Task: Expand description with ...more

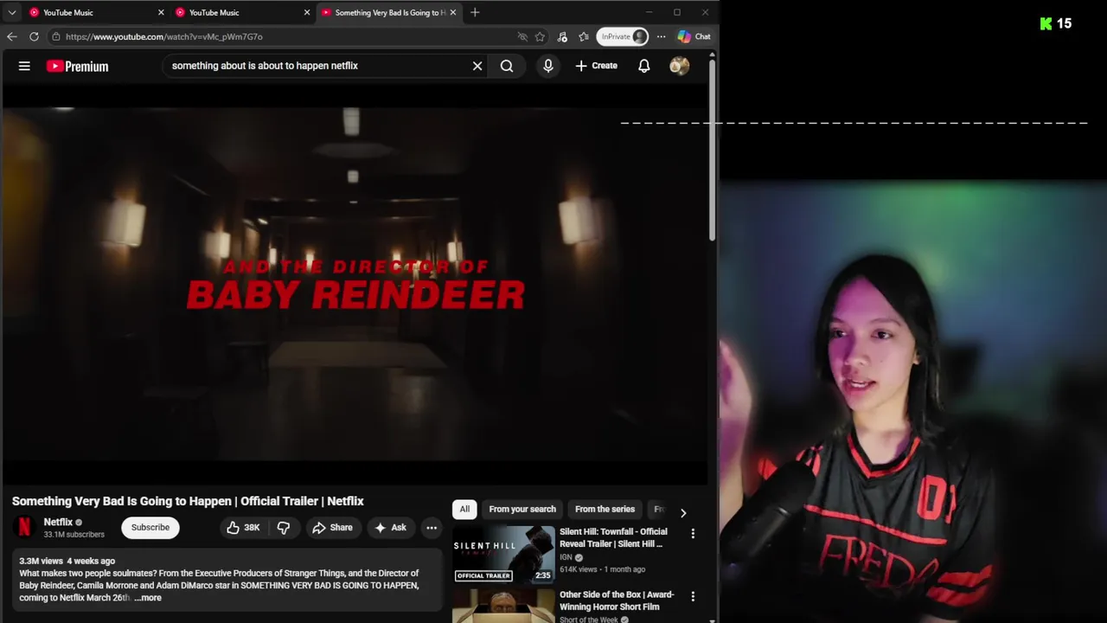Action: [x=148, y=598]
